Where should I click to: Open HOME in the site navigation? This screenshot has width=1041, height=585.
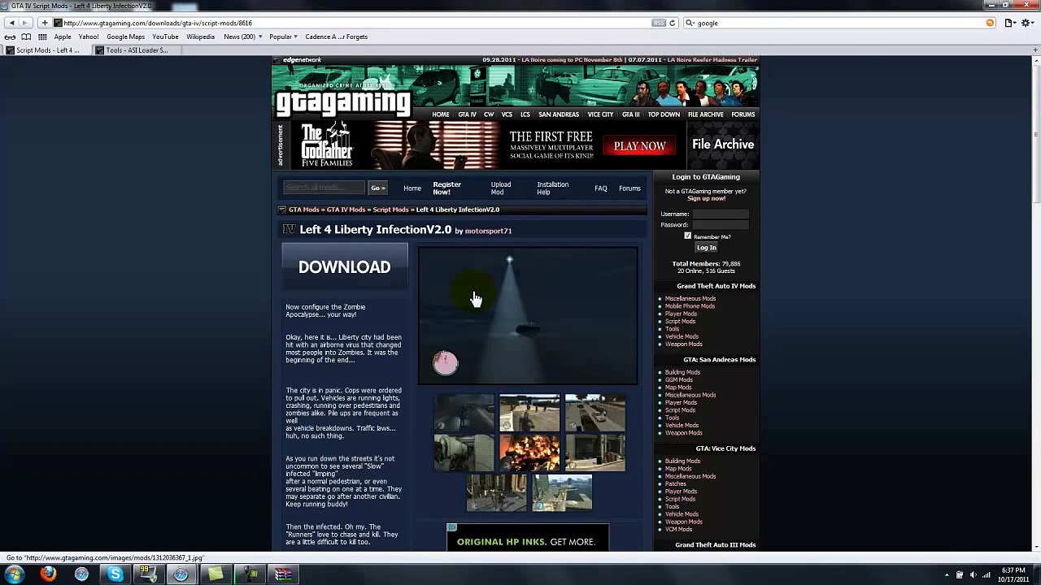[x=440, y=115]
